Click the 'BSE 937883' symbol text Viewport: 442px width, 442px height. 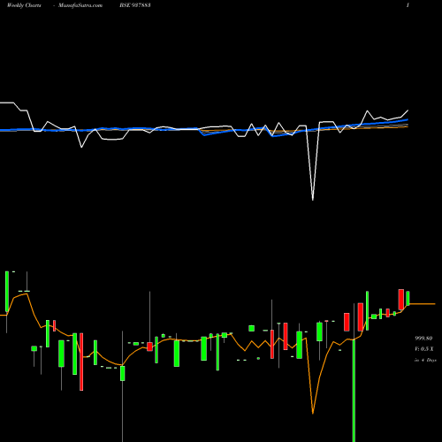click(135, 5)
